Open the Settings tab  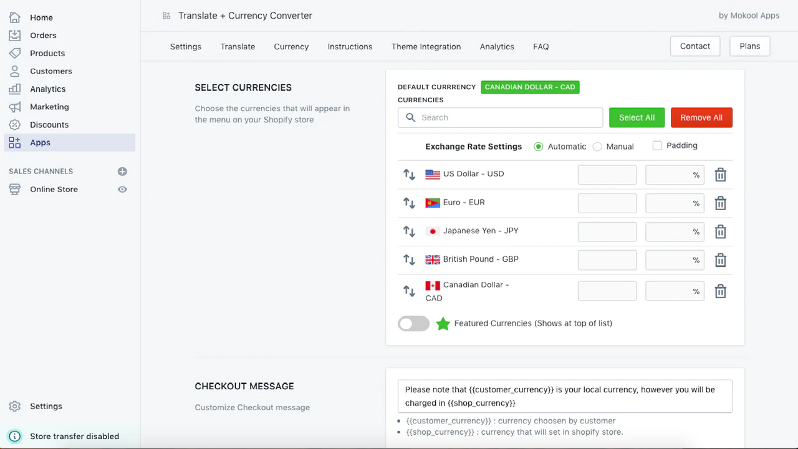(x=186, y=47)
